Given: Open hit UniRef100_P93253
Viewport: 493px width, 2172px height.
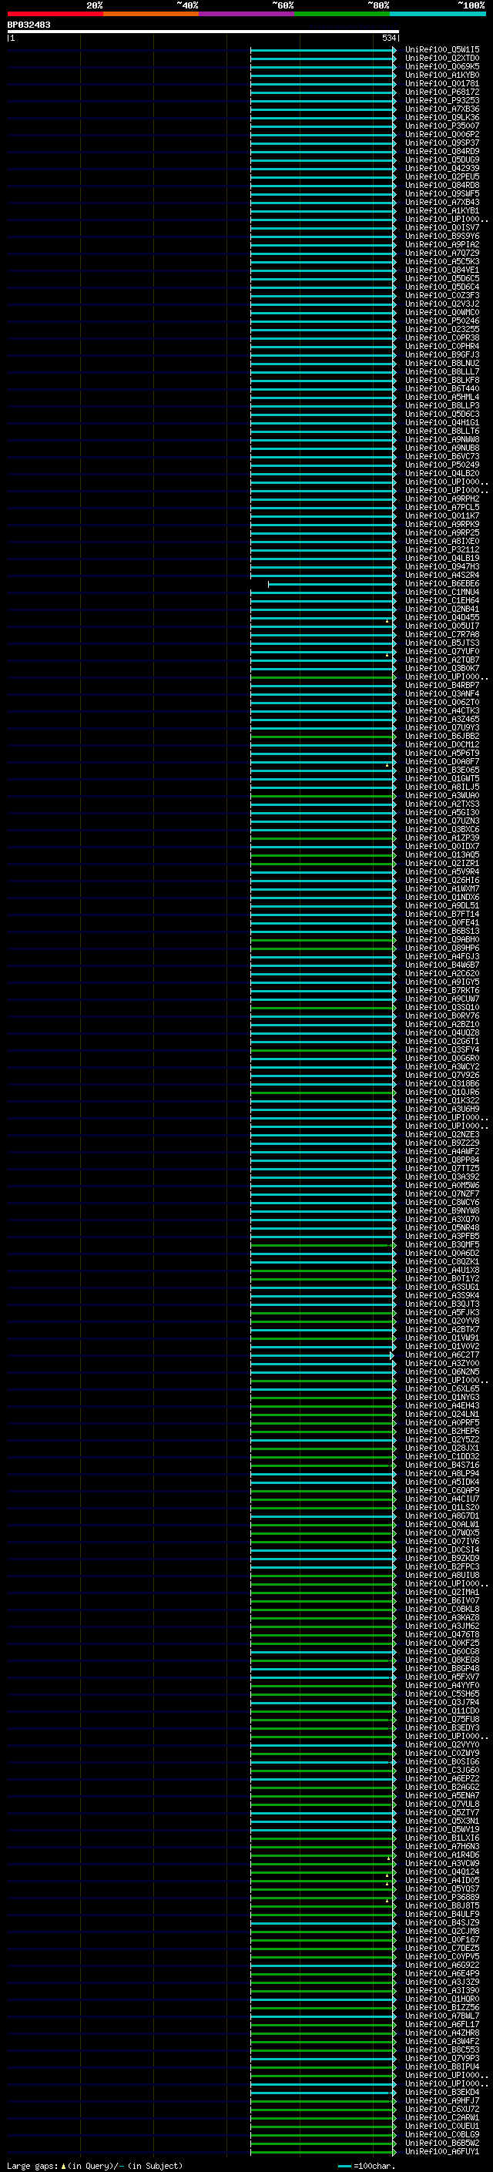Looking at the screenshot, I should click(x=442, y=100).
